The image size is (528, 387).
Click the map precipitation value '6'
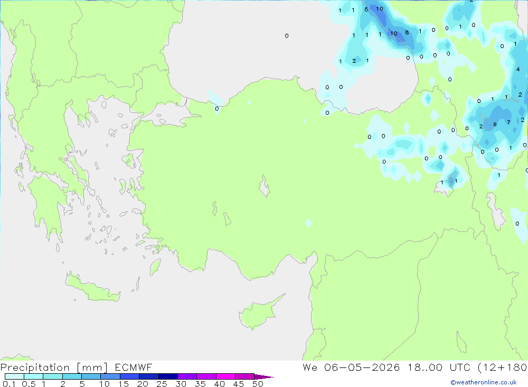point(495,124)
